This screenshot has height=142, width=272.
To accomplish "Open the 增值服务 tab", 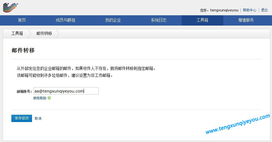I will (246, 20).
